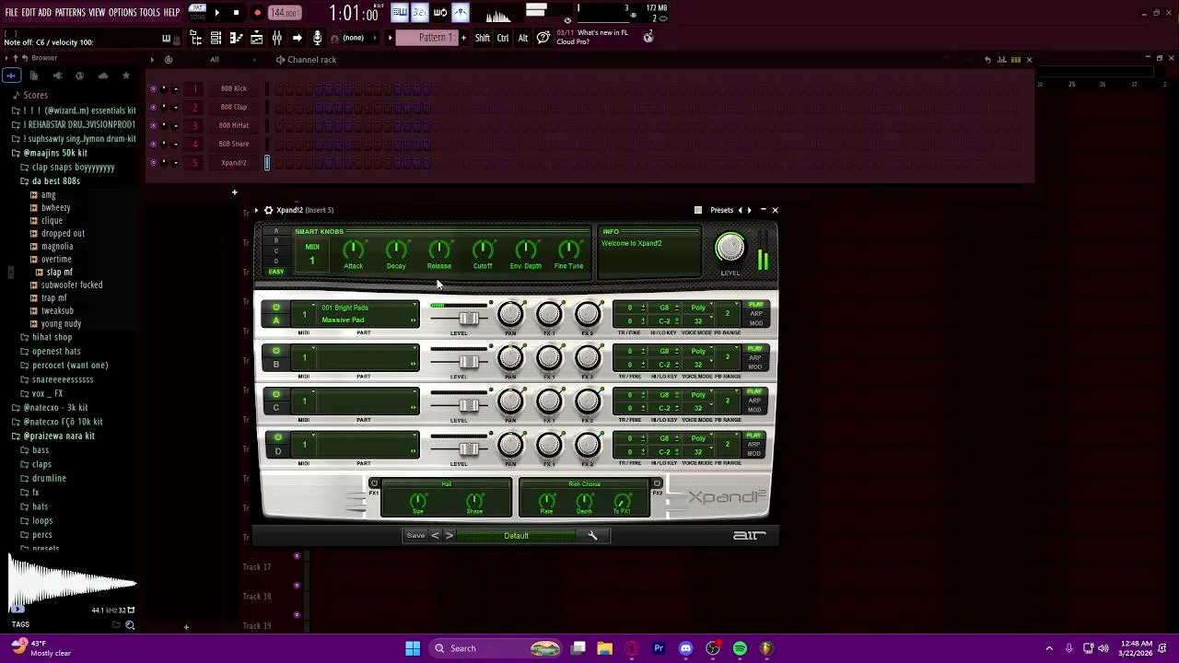
Task: Open the Mixer faders toolbar icon
Action: pyautogui.click(x=276, y=38)
